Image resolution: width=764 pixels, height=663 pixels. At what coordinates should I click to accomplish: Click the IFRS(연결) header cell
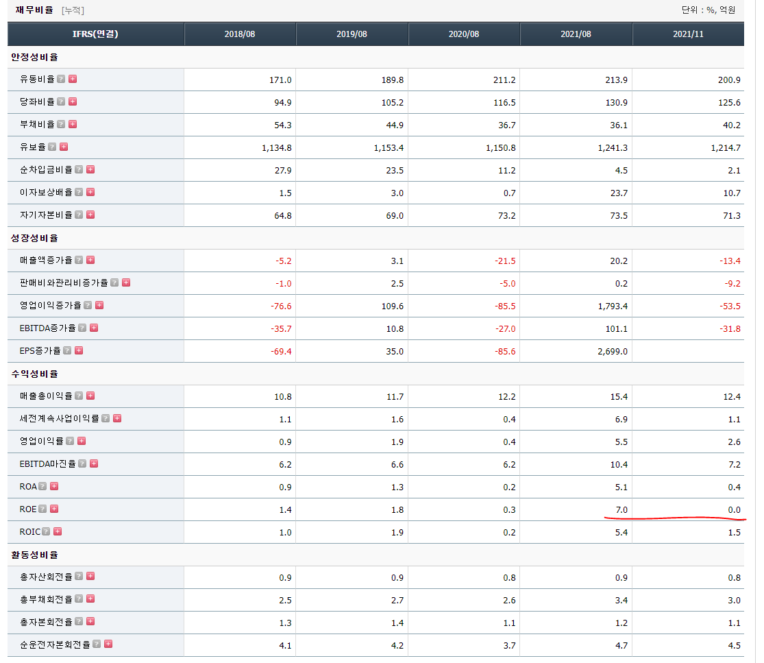pos(95,34)
